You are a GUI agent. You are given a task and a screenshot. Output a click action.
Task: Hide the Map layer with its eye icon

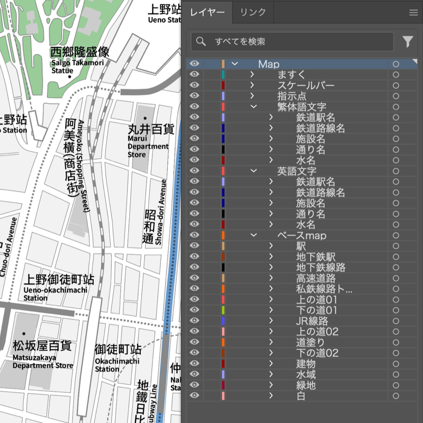(x=194, y=63)
